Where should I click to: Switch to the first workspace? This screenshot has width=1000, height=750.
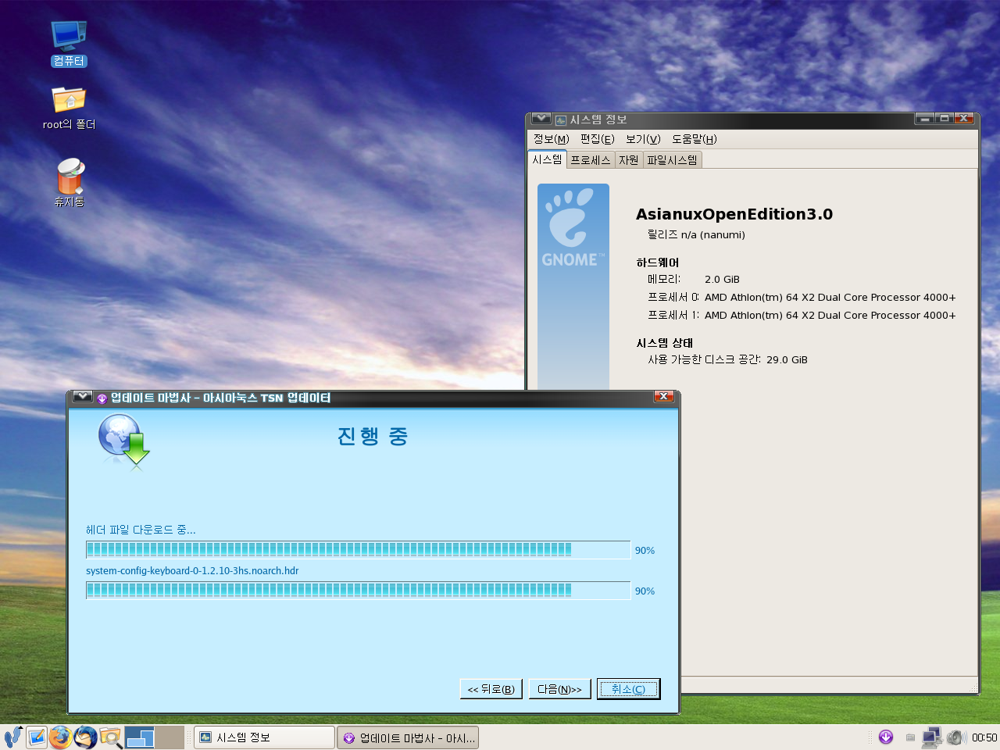(141, 737)
